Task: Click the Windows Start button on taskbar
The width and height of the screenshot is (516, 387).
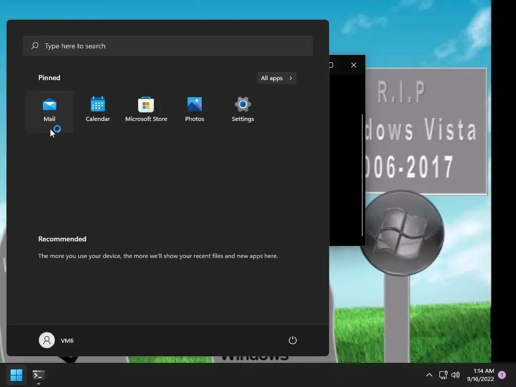Action: pyautogui.click(x=16, y=375)
